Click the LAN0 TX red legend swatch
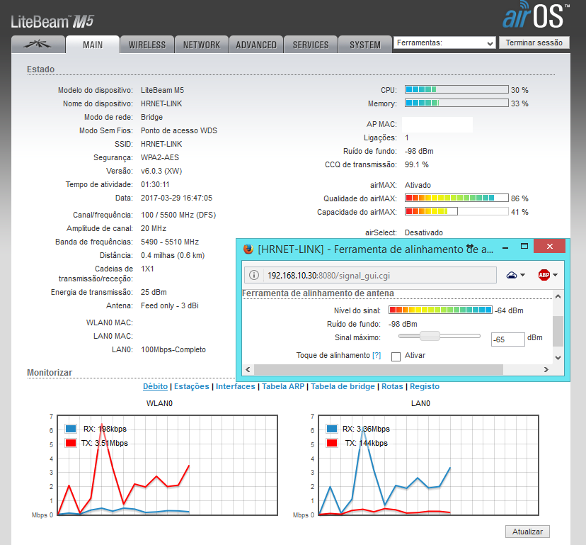The height and width of the screenshot is (545, 586). tap(332, 443)
